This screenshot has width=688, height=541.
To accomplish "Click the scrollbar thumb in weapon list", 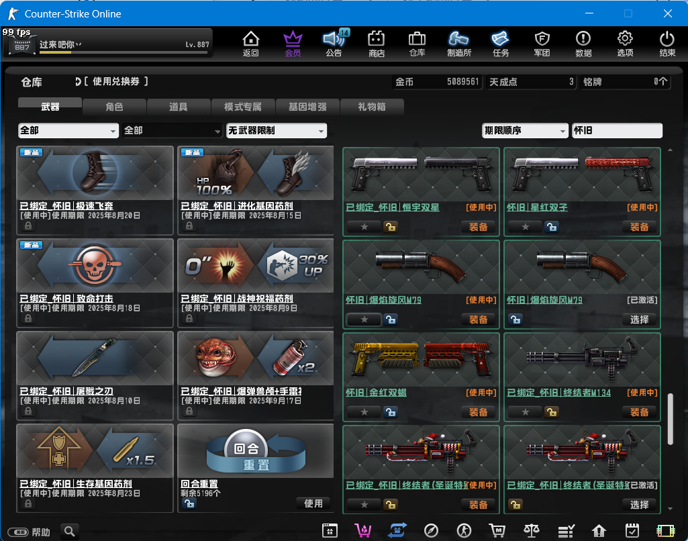I will 670,420.
